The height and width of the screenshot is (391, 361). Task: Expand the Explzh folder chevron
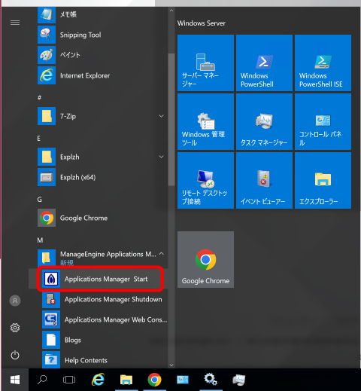pyautogui.click(x=162, y=157)
